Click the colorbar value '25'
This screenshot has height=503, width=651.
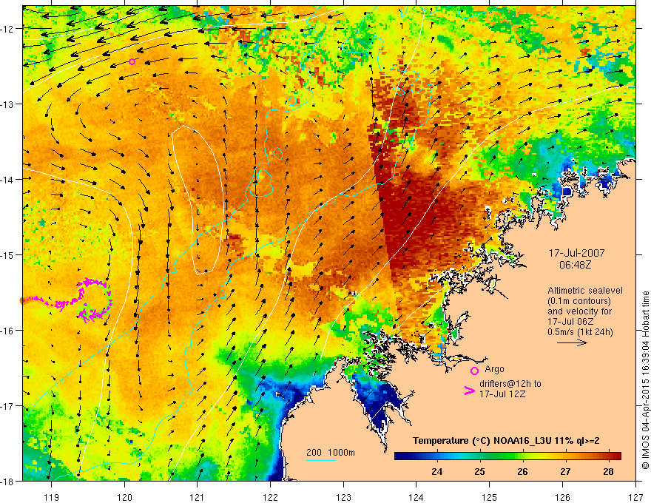click(x=479, y=472)
